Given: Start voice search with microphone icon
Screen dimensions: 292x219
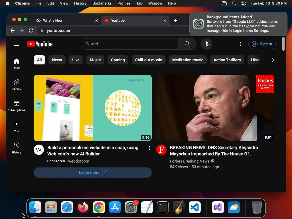Looking at the screenshot, I should 206,44.
